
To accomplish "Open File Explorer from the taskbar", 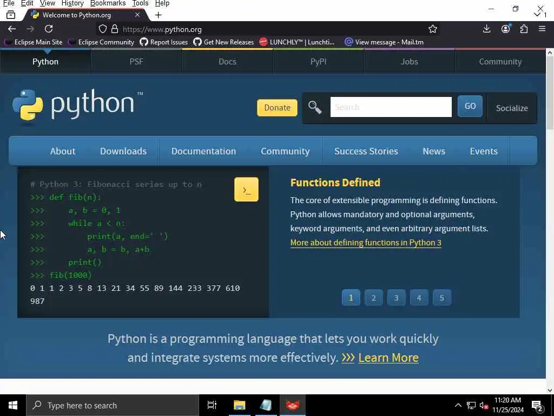I will pos(239,405).
